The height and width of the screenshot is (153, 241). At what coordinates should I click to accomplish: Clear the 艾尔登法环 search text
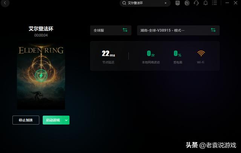click(x=165, y=3)
